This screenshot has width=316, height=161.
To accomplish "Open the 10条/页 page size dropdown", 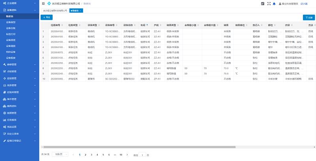I will (x=61, y=155).
